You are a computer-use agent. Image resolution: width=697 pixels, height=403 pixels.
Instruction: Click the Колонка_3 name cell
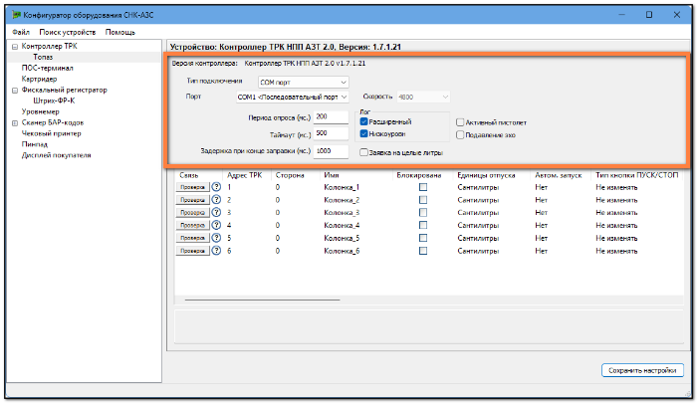tap(342, 212)
